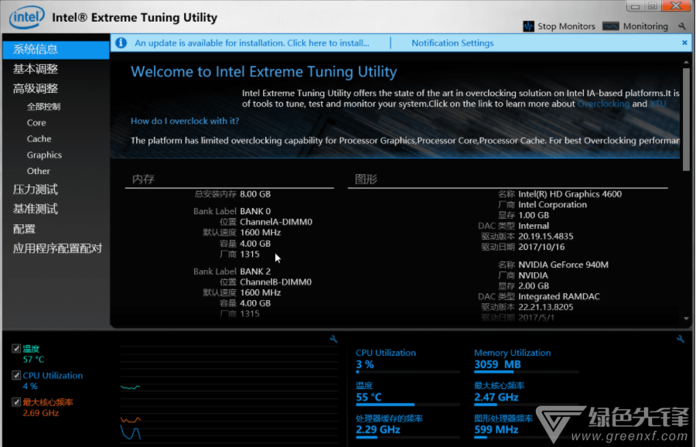Click the Stop Monitors waveform icon

tap(528, 26)
